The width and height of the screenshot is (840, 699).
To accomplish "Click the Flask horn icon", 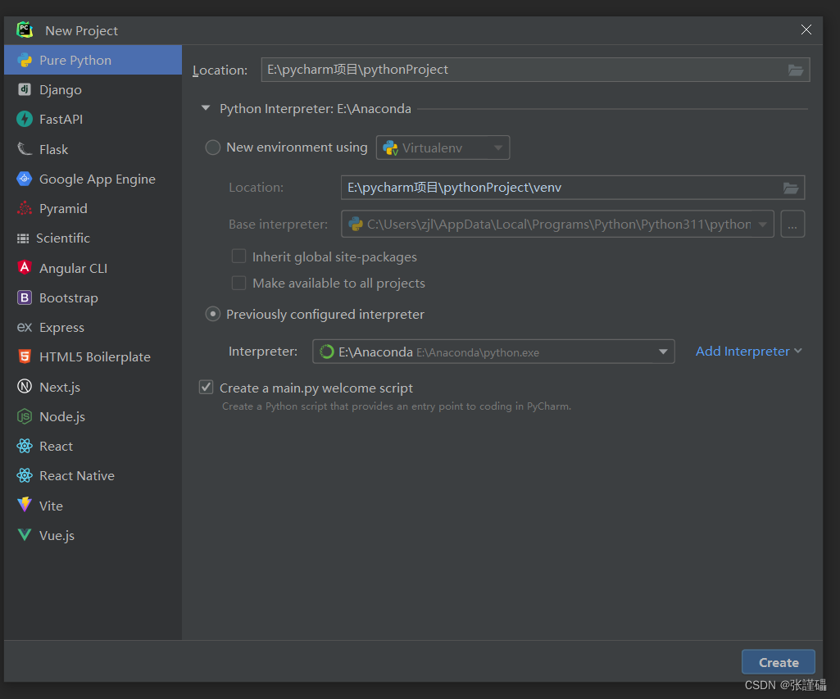I will pyautogui.click(x=25, y=149).
